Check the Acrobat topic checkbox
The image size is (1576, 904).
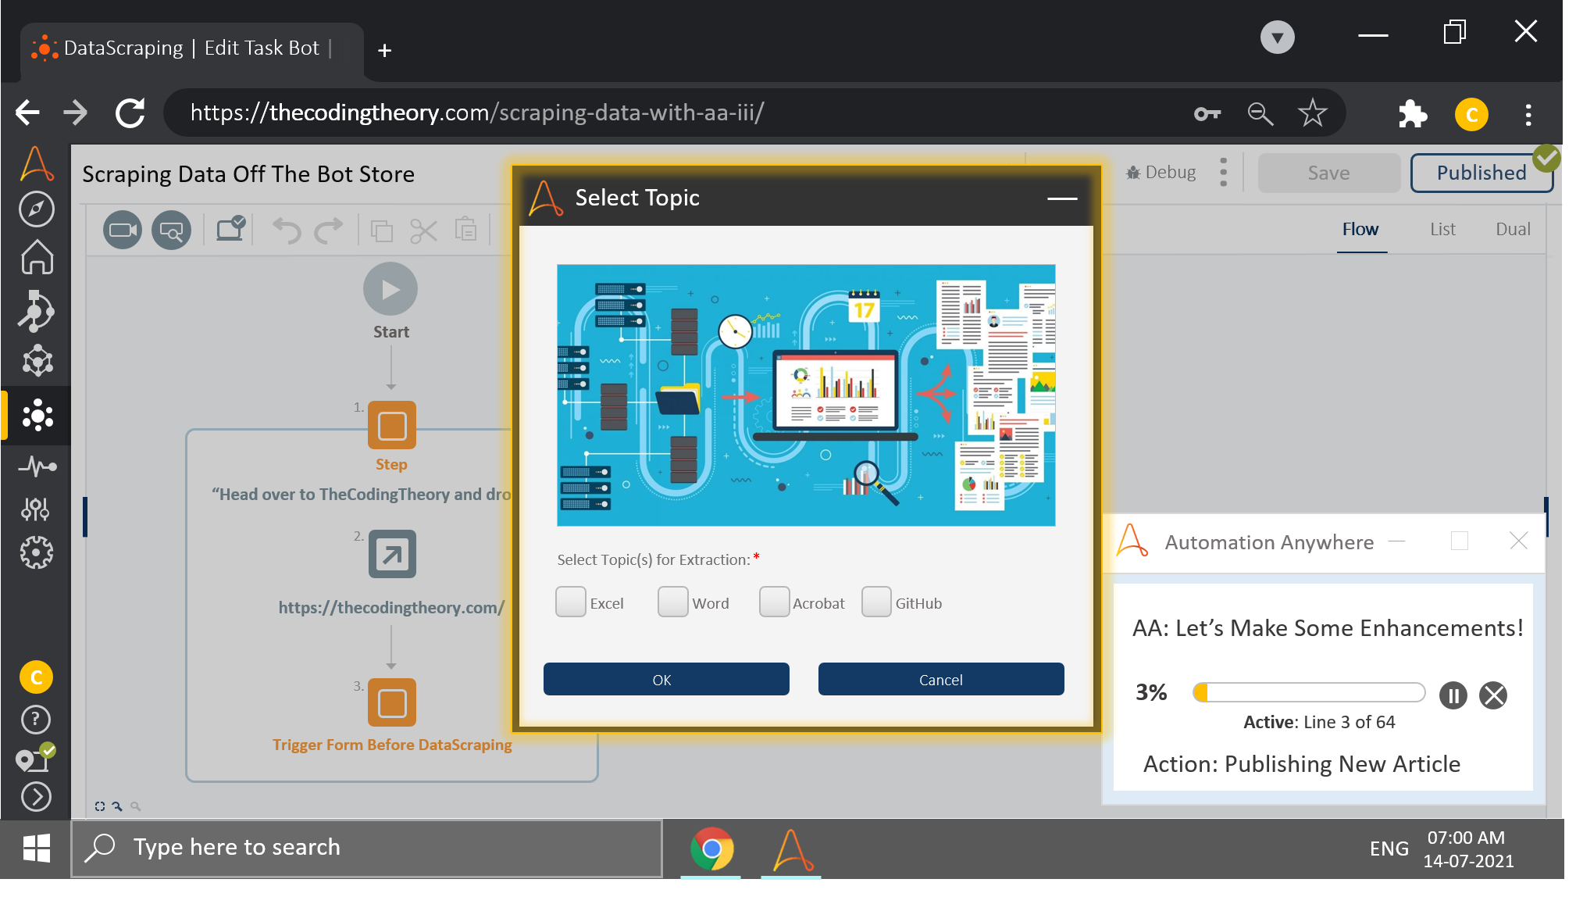[774, 602]
